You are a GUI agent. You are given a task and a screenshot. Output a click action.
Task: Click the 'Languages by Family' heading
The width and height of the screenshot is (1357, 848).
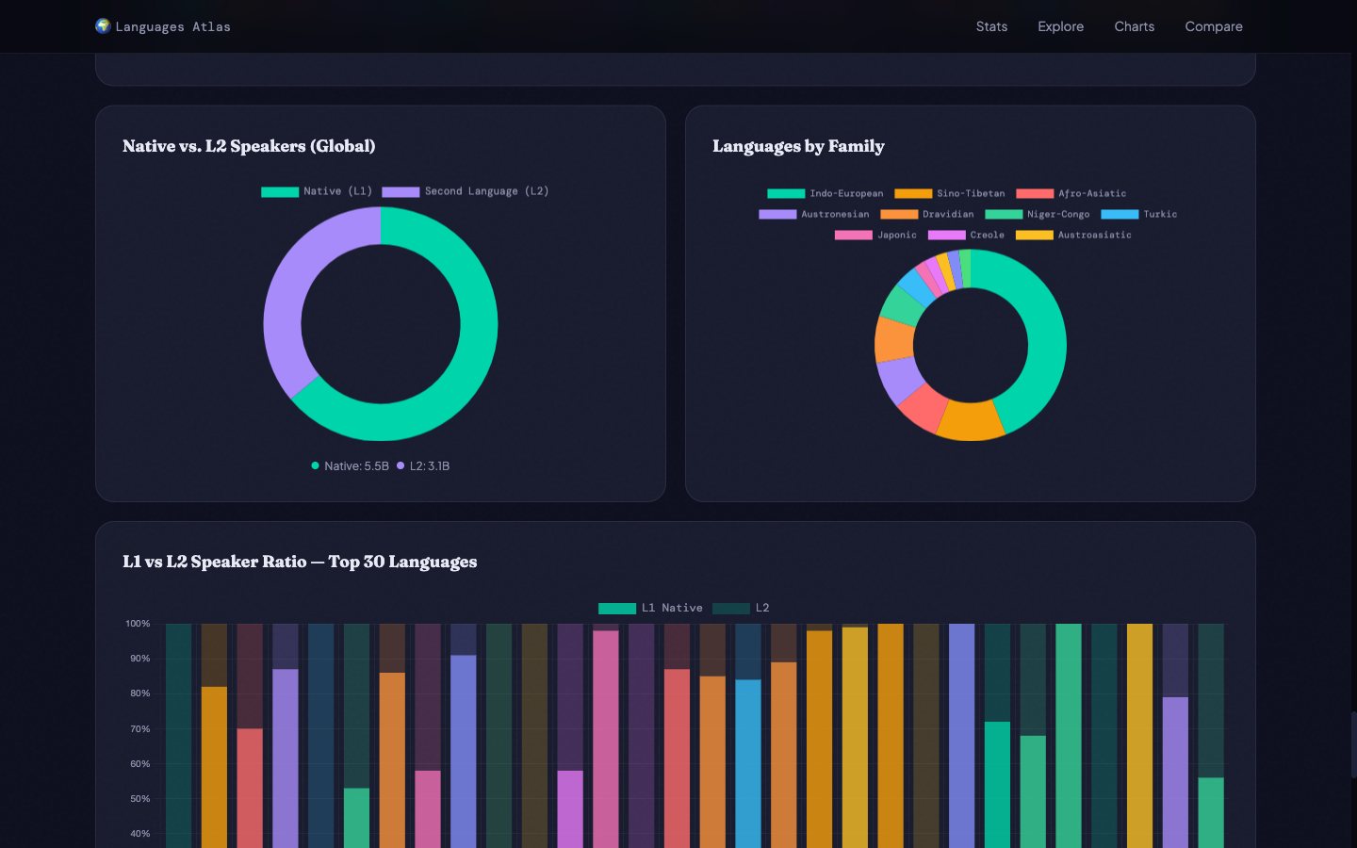click(798, 146)
